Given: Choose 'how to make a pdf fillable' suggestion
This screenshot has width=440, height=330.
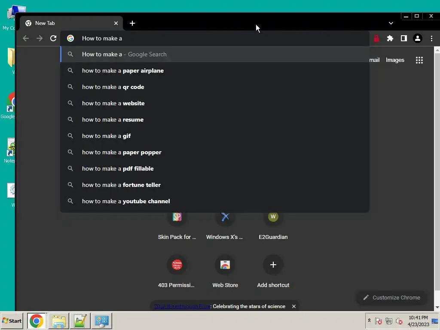Looking at the screenshot, I should pos(215,168).
